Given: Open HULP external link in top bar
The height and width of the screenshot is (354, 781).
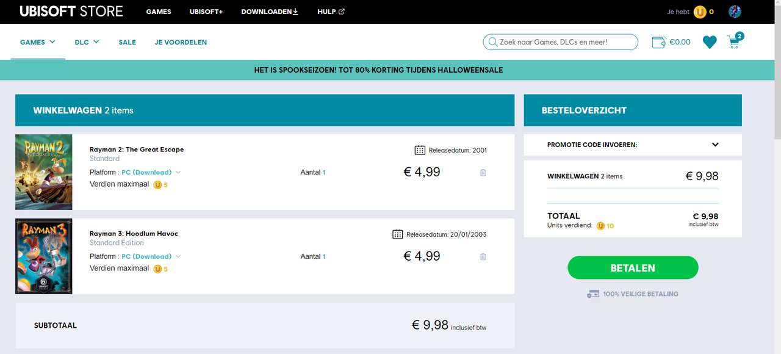Looking at the screenshot, I should pos(331,12).
